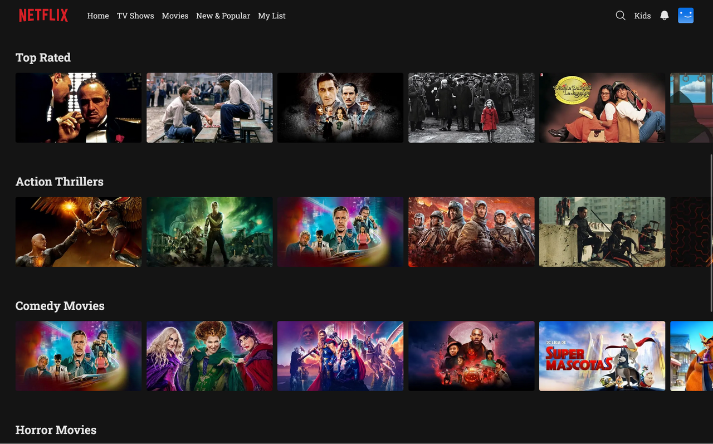Viewport: 713px width, 444px height.
Task: Open My List
Action: pyautogui.click(x=272, y=16)
